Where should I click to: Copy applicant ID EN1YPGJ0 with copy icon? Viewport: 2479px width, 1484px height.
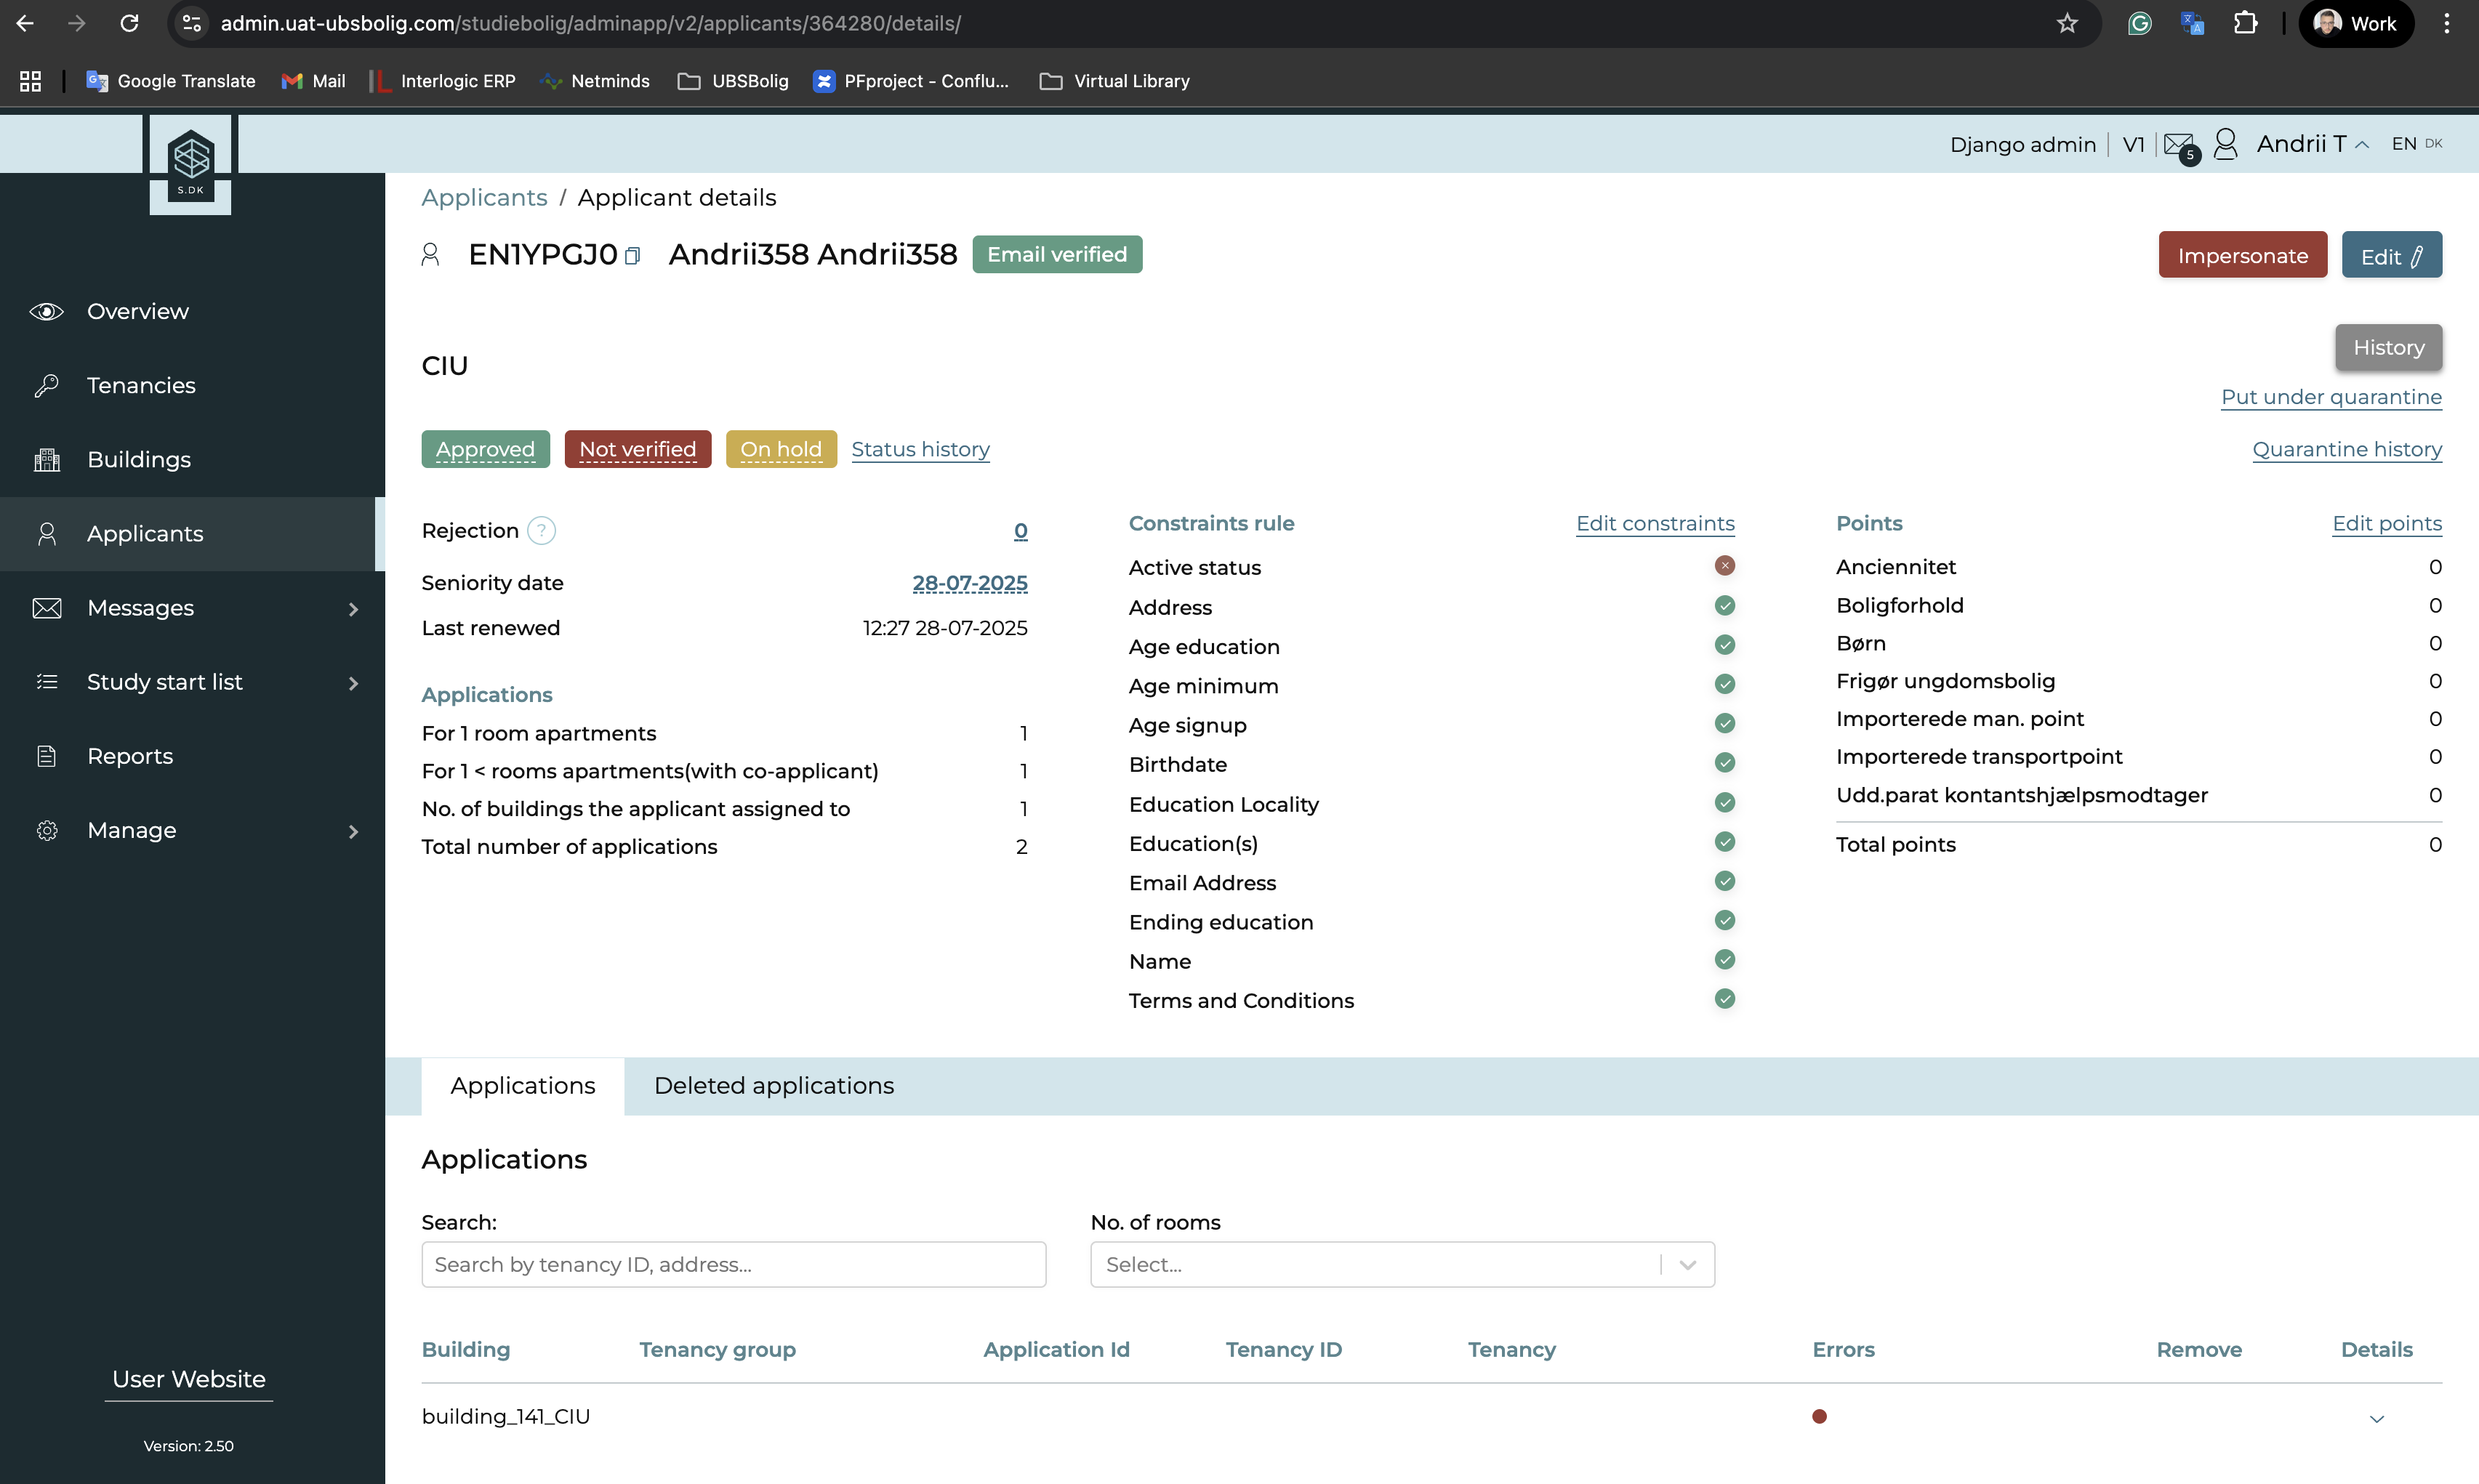coord(632,256)
